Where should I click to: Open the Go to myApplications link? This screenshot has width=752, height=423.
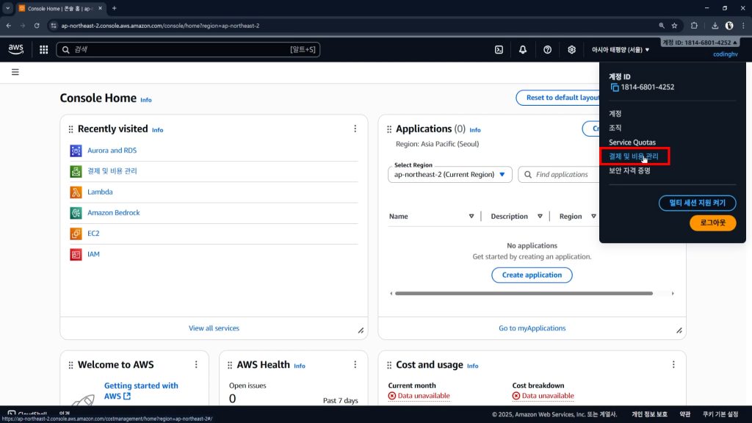(x=532, y=328)
